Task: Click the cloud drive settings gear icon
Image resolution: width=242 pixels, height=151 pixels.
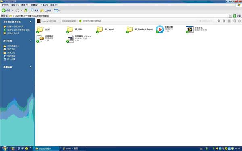Action: [239, 21]
